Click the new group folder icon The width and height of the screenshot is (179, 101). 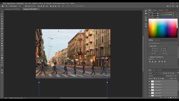pyautogui.click(x=171, y=98)
